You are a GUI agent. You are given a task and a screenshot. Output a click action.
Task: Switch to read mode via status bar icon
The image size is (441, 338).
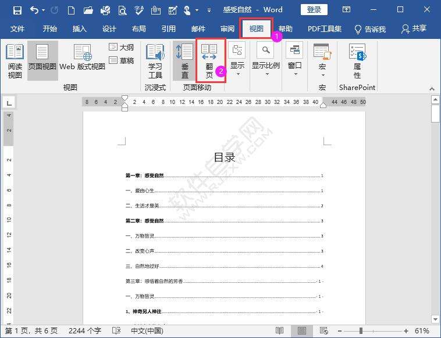pos(280,331)
